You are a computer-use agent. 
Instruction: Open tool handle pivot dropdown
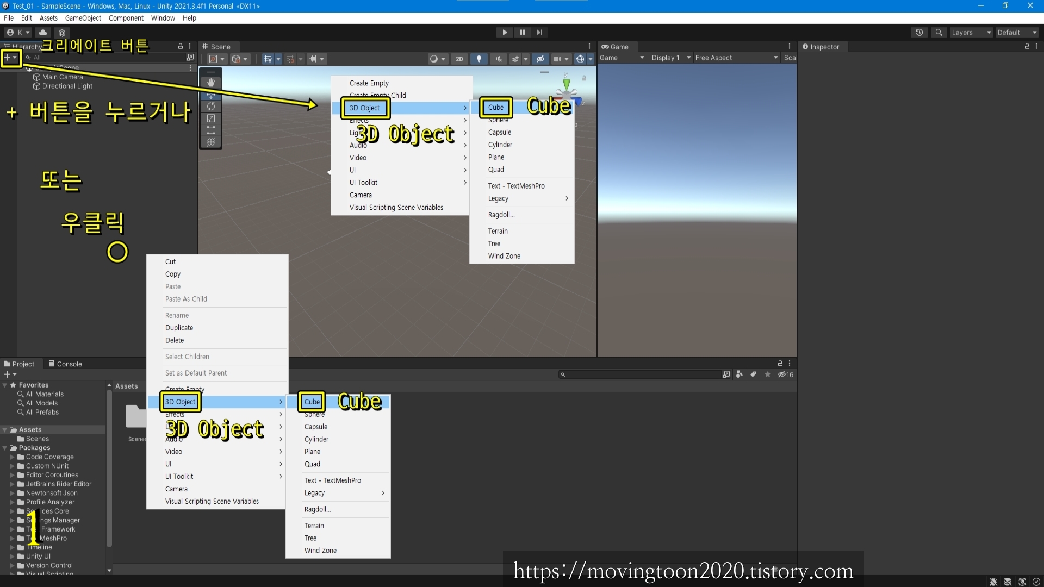(217, 59)
